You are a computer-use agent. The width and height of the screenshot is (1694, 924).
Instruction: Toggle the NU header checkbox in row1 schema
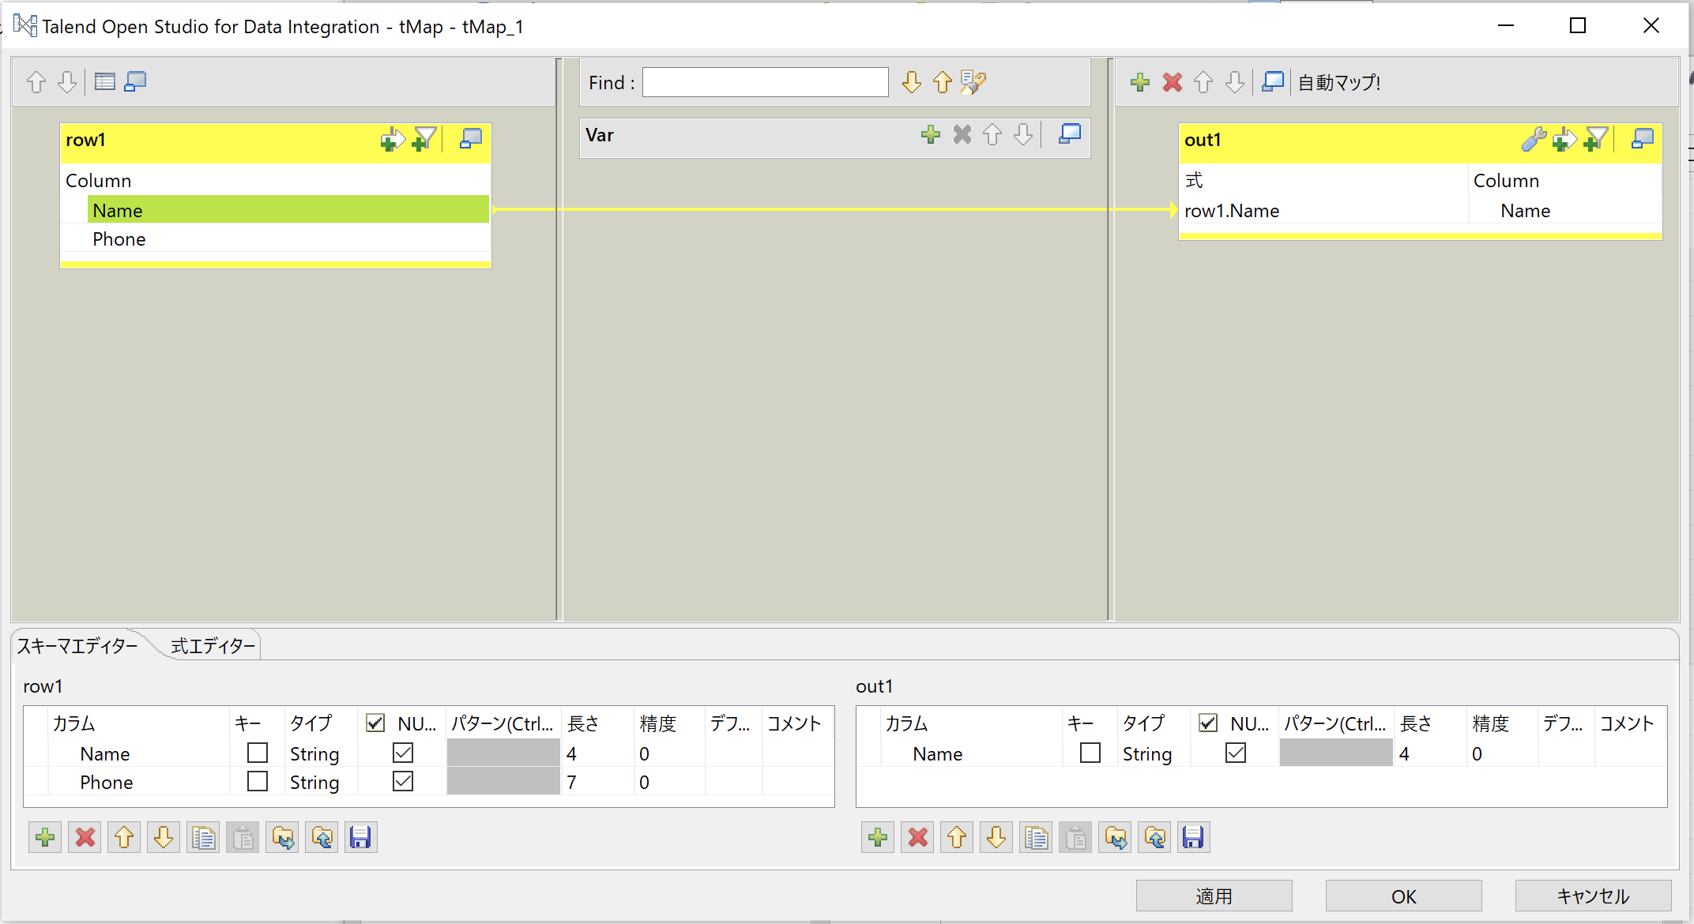tap(375, 723)
